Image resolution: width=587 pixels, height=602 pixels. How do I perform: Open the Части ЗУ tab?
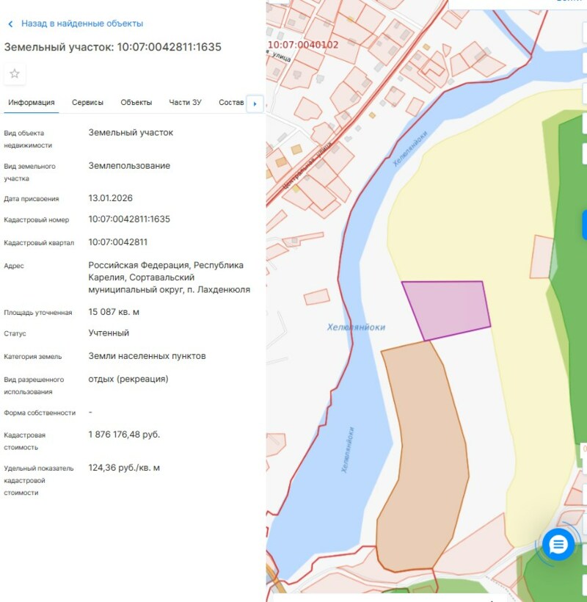(x=185, y=103)
